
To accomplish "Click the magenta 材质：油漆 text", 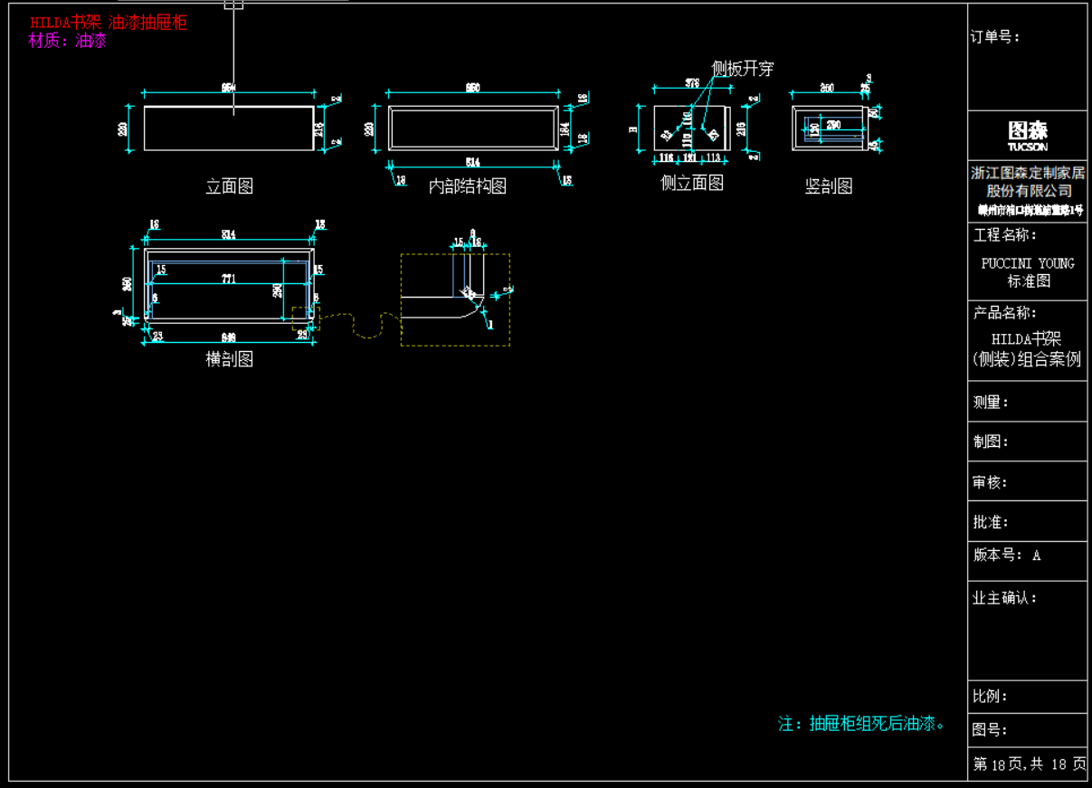I will 68,41.
